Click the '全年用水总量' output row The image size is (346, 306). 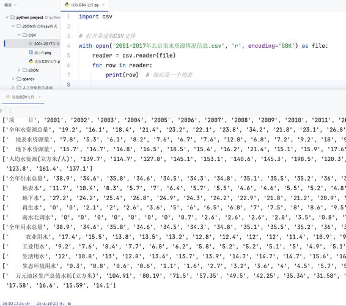(x=174, y=227)
